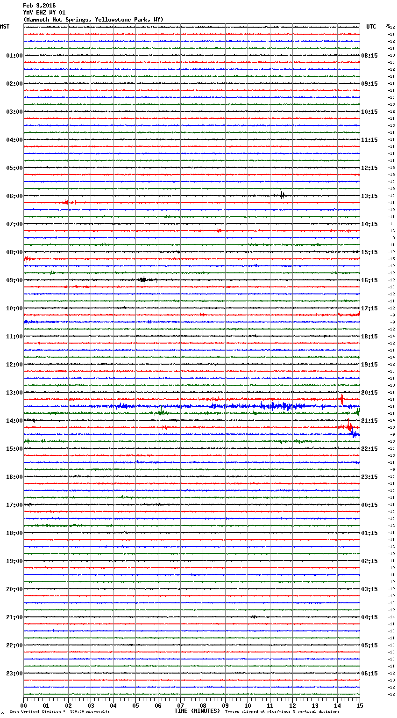Select the '07:00' MST time label

(14, 224)
